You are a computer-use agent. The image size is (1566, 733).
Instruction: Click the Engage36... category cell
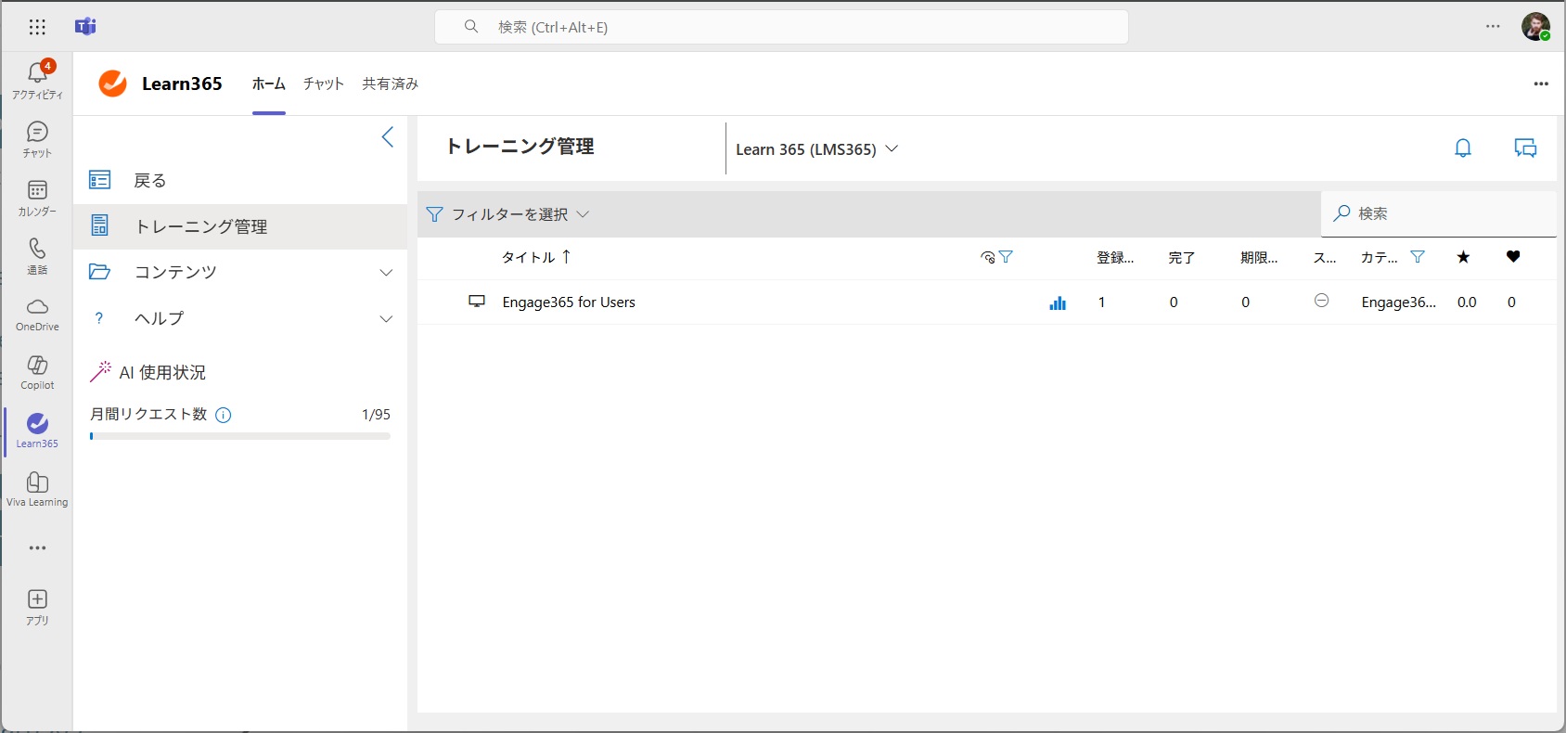coord(1399,302)
